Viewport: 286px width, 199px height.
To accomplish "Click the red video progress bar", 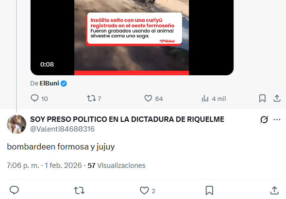I will [x=132, y=73].
